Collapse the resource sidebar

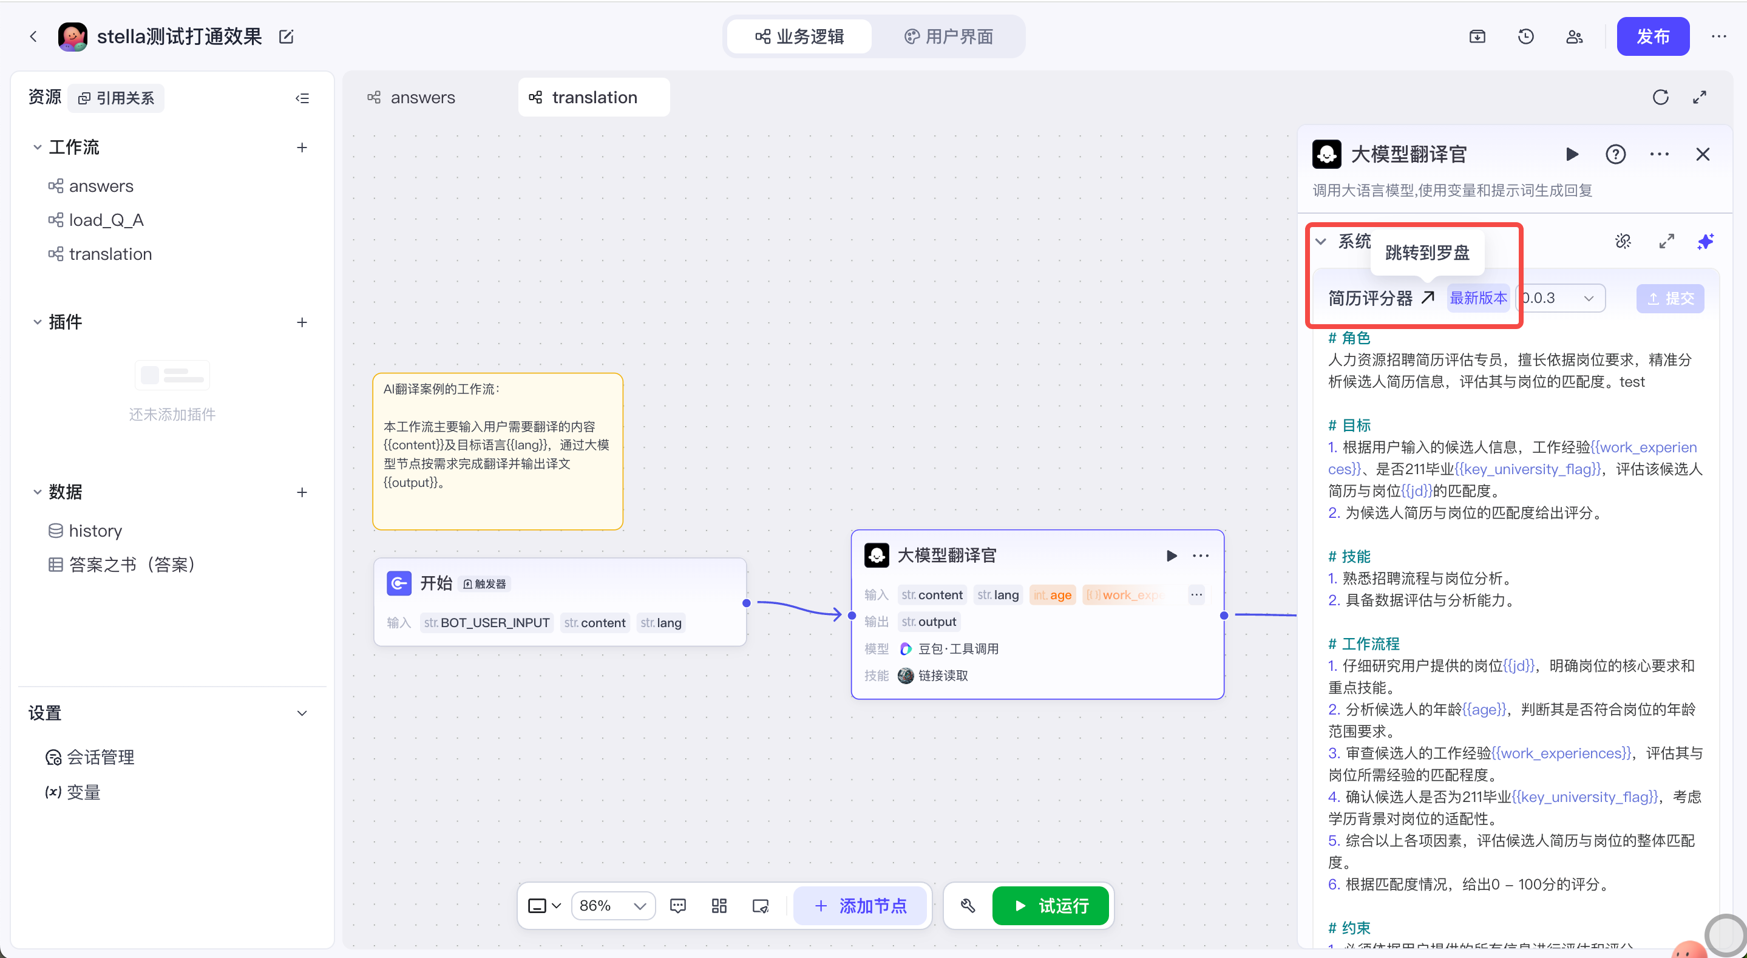click(x=302, y=98)
